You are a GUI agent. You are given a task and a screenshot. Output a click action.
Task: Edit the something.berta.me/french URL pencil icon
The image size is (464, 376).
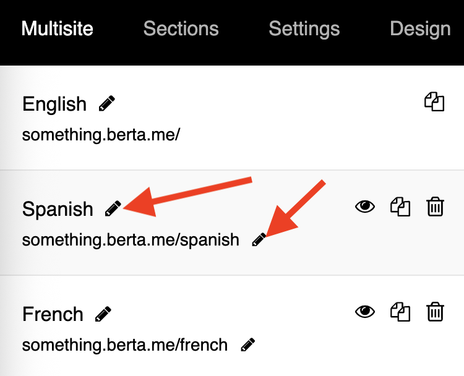pos(248,344)
